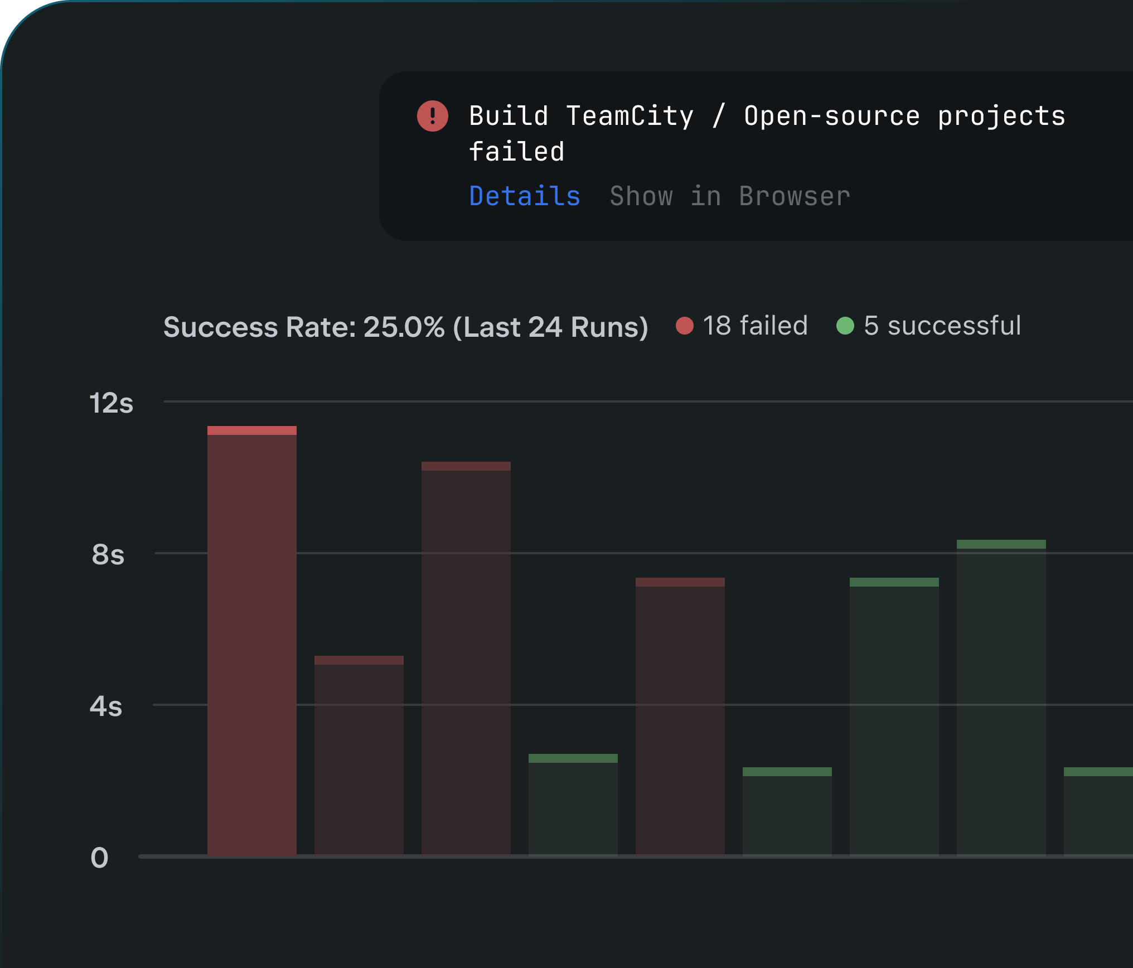The image size is (1133, 968).
Task: Select the second-tallest red bar above 8s
Action: point(466,658)
